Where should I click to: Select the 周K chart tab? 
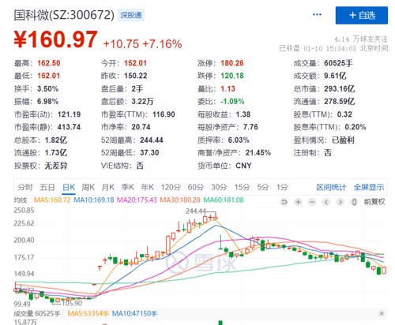click(x=88, y=187)
